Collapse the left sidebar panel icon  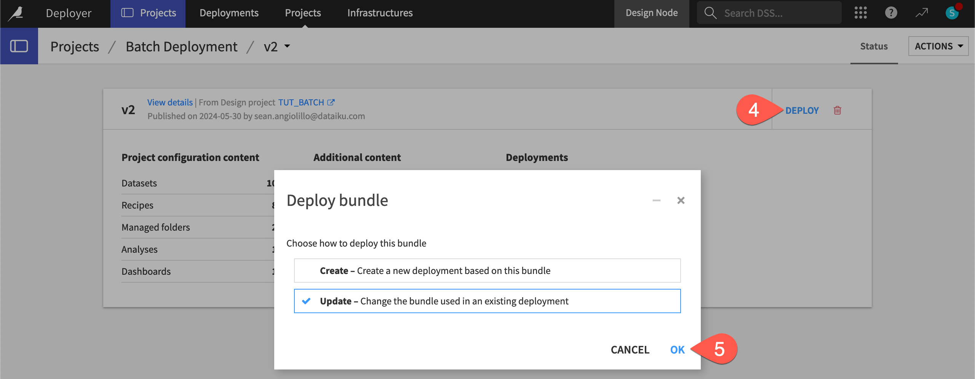tap(19, 46)
